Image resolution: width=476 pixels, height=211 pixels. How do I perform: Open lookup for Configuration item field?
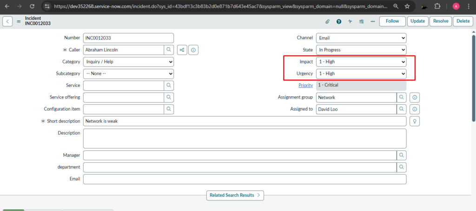(168, 109)
